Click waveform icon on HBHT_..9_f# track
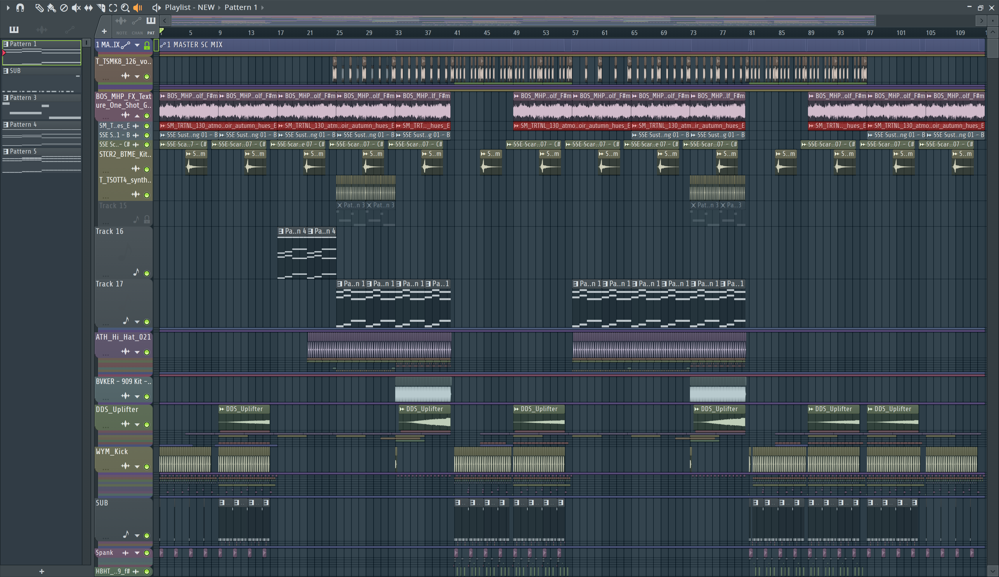 [136, 571]
